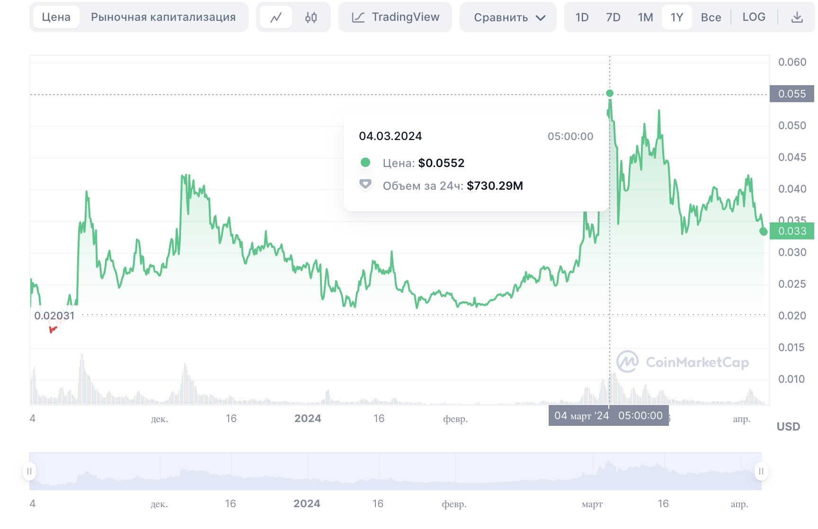Click the 0.033 current price label
Viewport: 818px width, 529px height.
pos(792,231)
